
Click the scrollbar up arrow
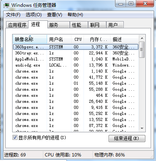tap(142, 38)
